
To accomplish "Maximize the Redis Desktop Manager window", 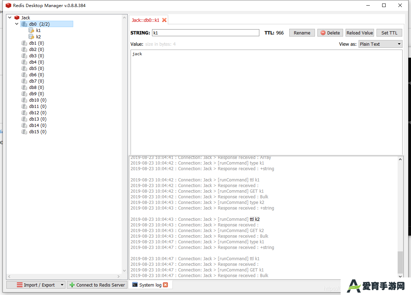I will click(x=384, y=5).
